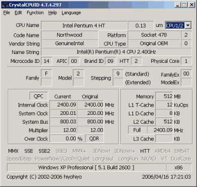Click the FamilyEx value 00

click(186, 74)
